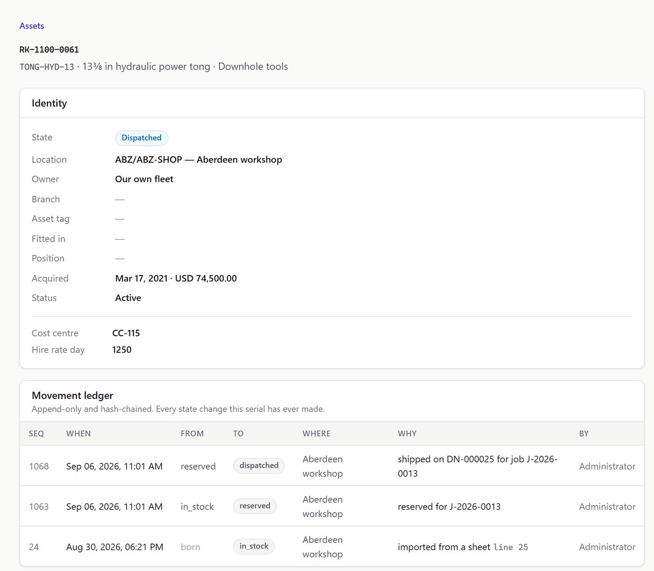Click Aberdeen workshop in row 1063
The image size is (654, 571).
point(323,506)
